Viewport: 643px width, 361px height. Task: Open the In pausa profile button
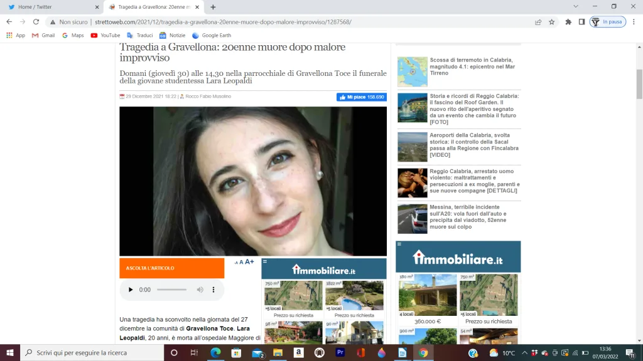[x=608, y=22]
